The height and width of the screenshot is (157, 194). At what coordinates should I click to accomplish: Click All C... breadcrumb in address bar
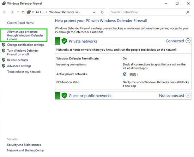pyautogui.click(x=40, y=12)
